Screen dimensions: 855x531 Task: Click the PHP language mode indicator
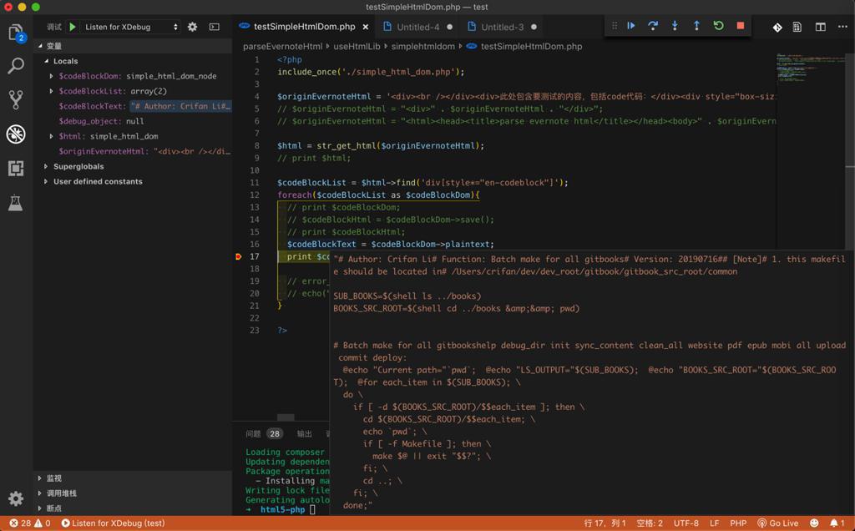[738, 523]
